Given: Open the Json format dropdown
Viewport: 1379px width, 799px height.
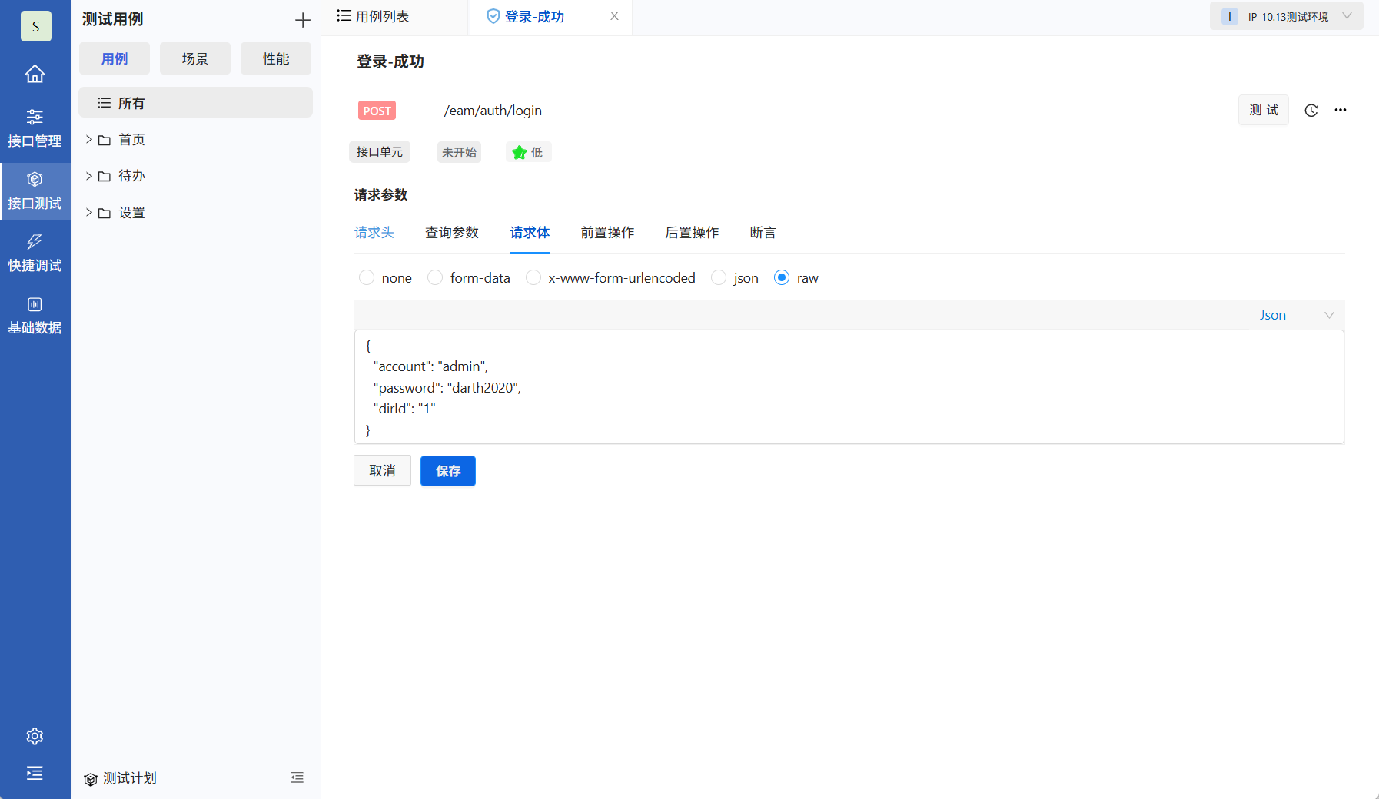Looking at the screenshot, I should pyautogui.click(x=1295, y=314).
